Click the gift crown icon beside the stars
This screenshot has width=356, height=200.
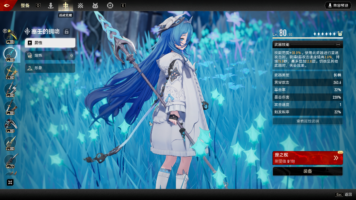340,34
